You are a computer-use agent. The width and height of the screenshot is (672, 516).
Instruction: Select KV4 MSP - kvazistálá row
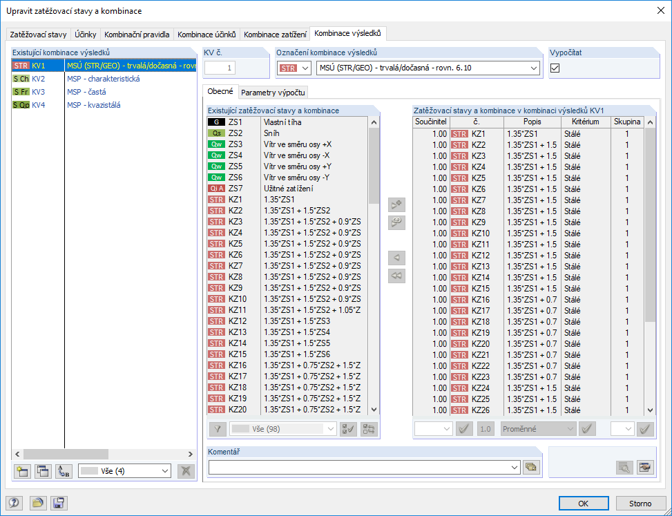104,105
